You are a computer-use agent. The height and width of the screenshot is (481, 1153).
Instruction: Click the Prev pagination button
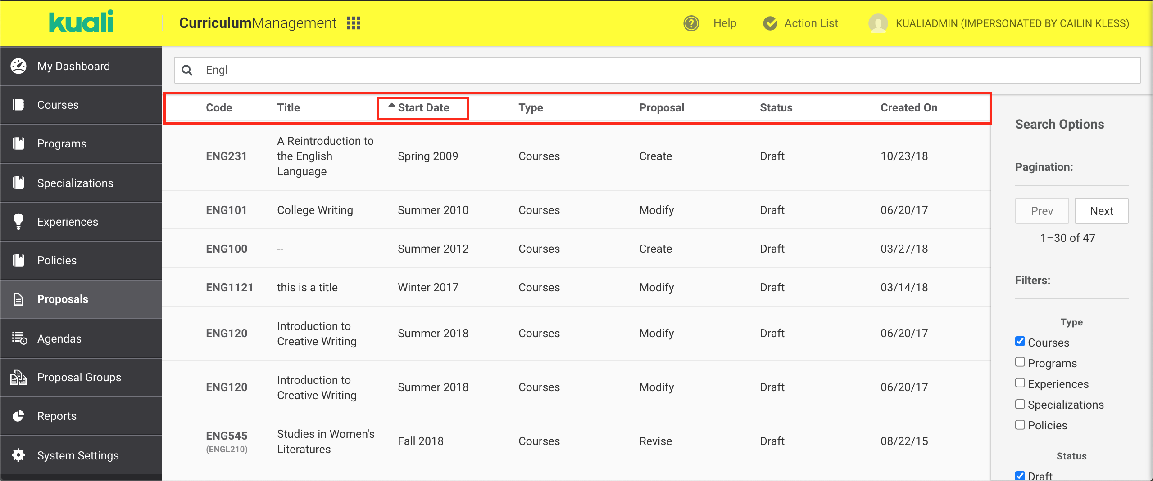pyautogui.click(x=1042, y=210)
